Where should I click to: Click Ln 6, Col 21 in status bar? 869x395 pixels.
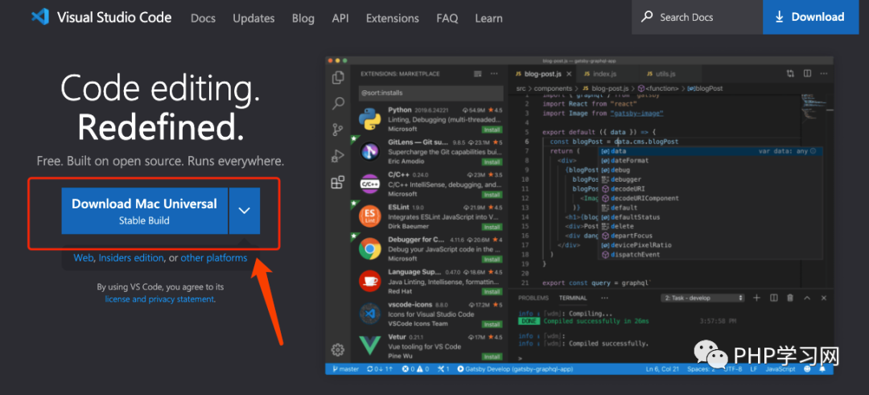[x=663, y=369]
